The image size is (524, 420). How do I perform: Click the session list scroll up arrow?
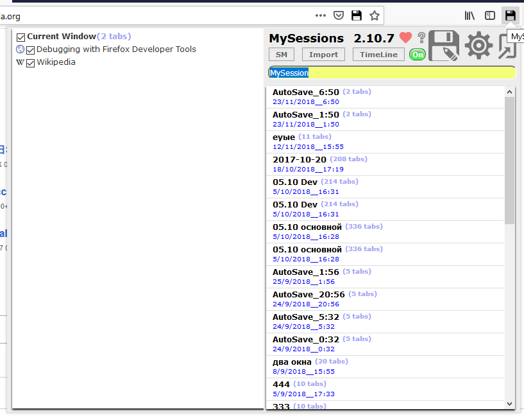pyautogui.click(x=509, y=92)
